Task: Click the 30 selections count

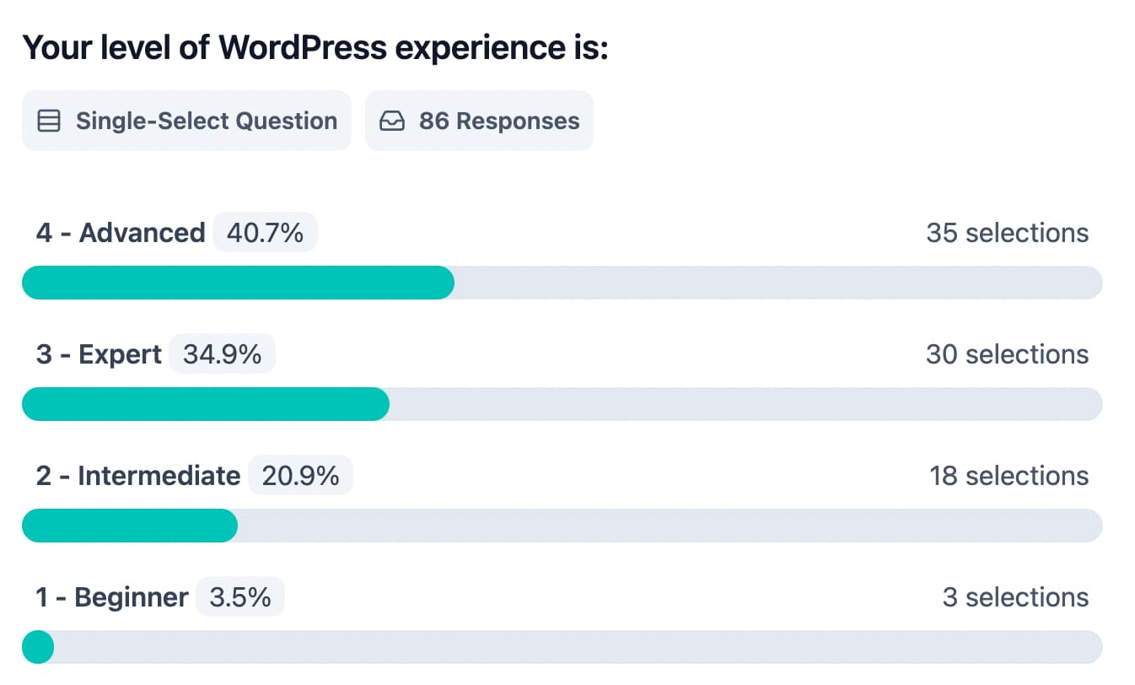Action: tap(1007, 354)
